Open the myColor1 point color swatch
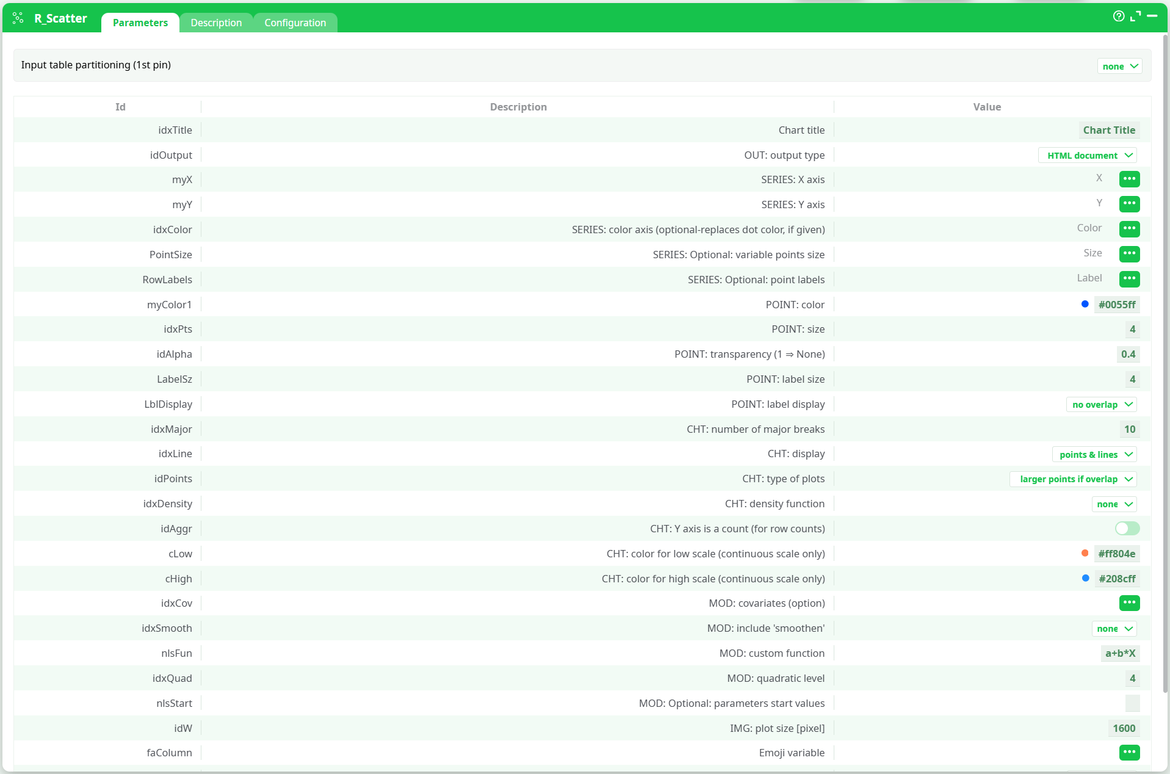Screen dimensions: 1170x774 (x=1085, y=304)
